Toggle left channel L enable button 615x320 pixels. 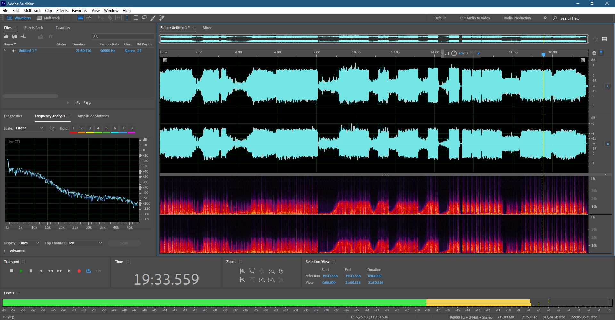click(608, 86)
